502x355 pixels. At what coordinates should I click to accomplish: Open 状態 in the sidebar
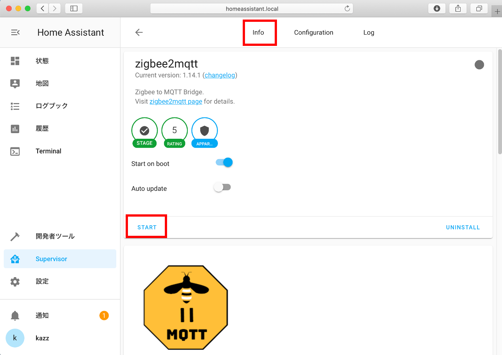[x=42, y=61]
